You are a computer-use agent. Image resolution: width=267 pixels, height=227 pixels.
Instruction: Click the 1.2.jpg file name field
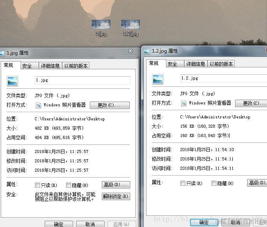click(223, 78)
